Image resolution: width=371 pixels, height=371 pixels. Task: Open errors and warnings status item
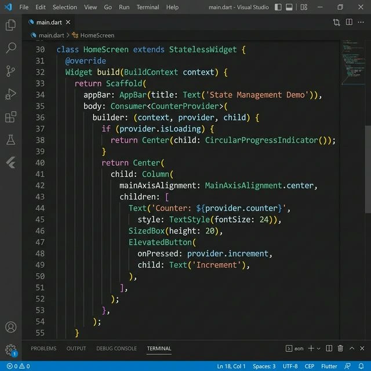coord(18,366)
